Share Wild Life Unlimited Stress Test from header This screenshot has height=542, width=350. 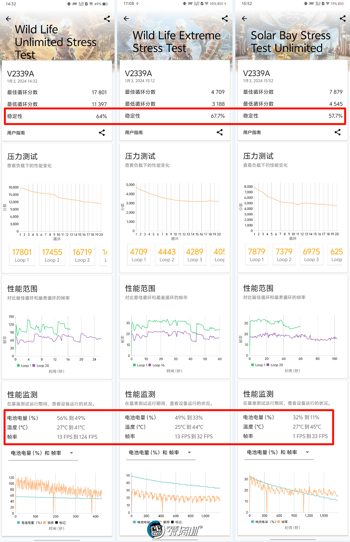[107, 19]
